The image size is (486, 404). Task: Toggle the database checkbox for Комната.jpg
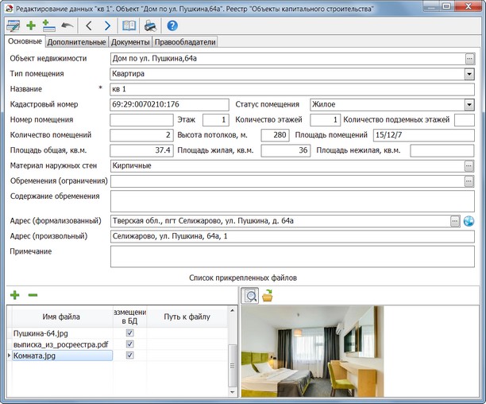[129, 355]
